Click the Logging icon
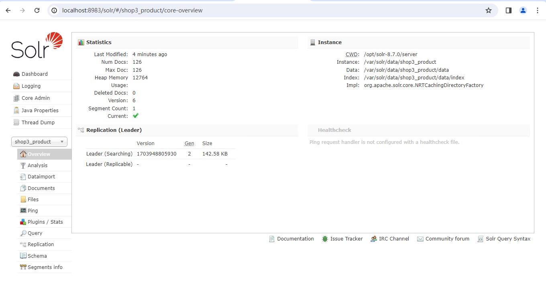This screenshot has height=283, width=546. tap(16, 86)
